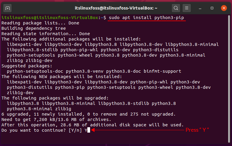Click the terminal cursor after Y
The width and height of the screenshot is (232, 146).
(89, 130)
